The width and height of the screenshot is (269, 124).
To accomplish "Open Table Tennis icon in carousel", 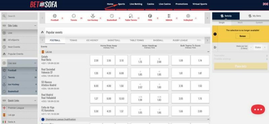I will point(131,16).
